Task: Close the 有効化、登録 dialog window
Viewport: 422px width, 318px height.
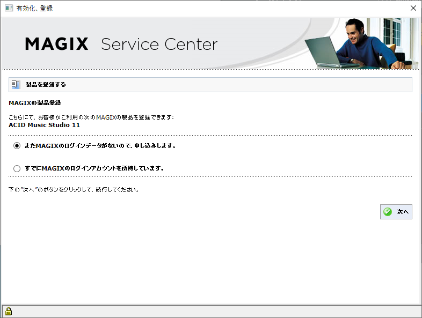Action: (413, 9)
